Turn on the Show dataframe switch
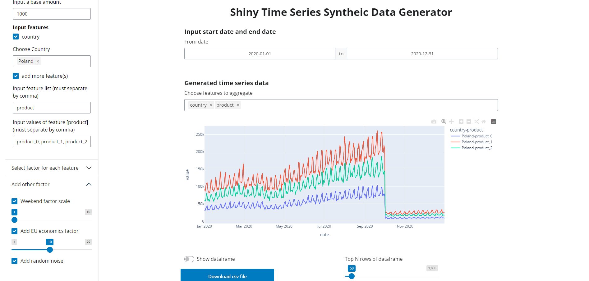This screenshot has width=589, height=281. tap(189, 259)
